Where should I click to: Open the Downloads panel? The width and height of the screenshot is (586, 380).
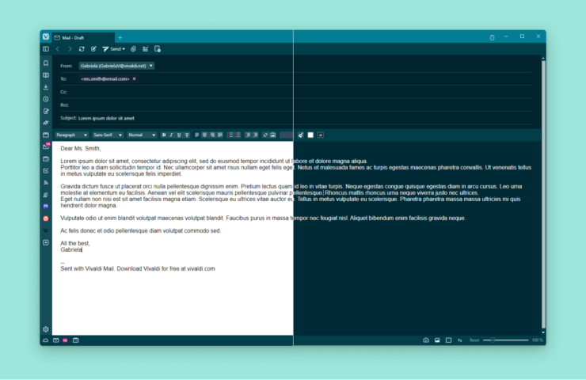[x=46, y=87]
